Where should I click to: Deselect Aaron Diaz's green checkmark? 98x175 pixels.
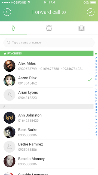point(90,80)
